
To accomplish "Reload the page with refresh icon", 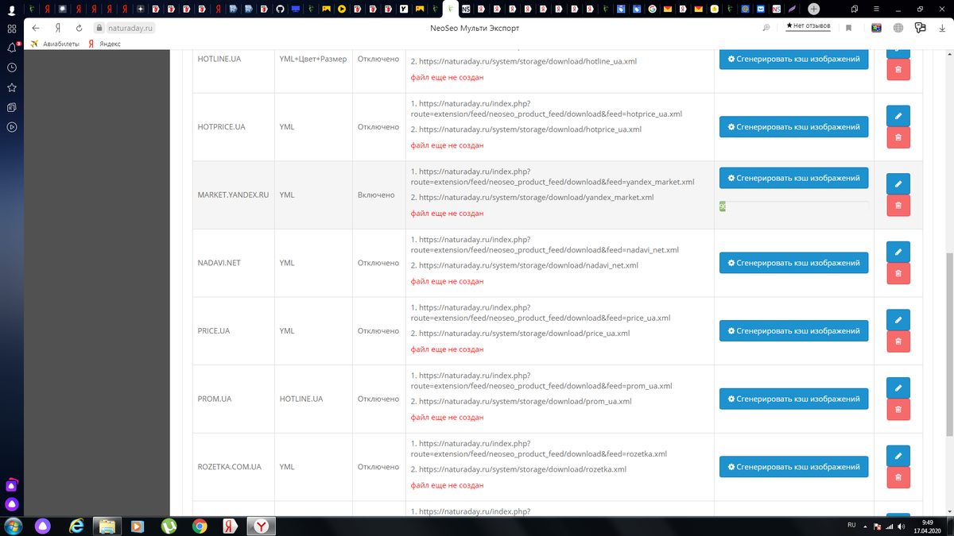I will 79,28.
